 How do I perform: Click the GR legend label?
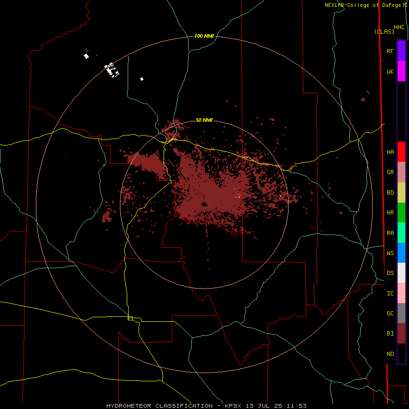pos(390,172)
